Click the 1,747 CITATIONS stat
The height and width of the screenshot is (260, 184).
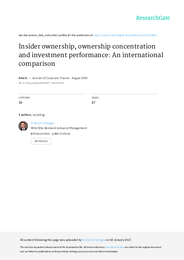pos(61,134)
